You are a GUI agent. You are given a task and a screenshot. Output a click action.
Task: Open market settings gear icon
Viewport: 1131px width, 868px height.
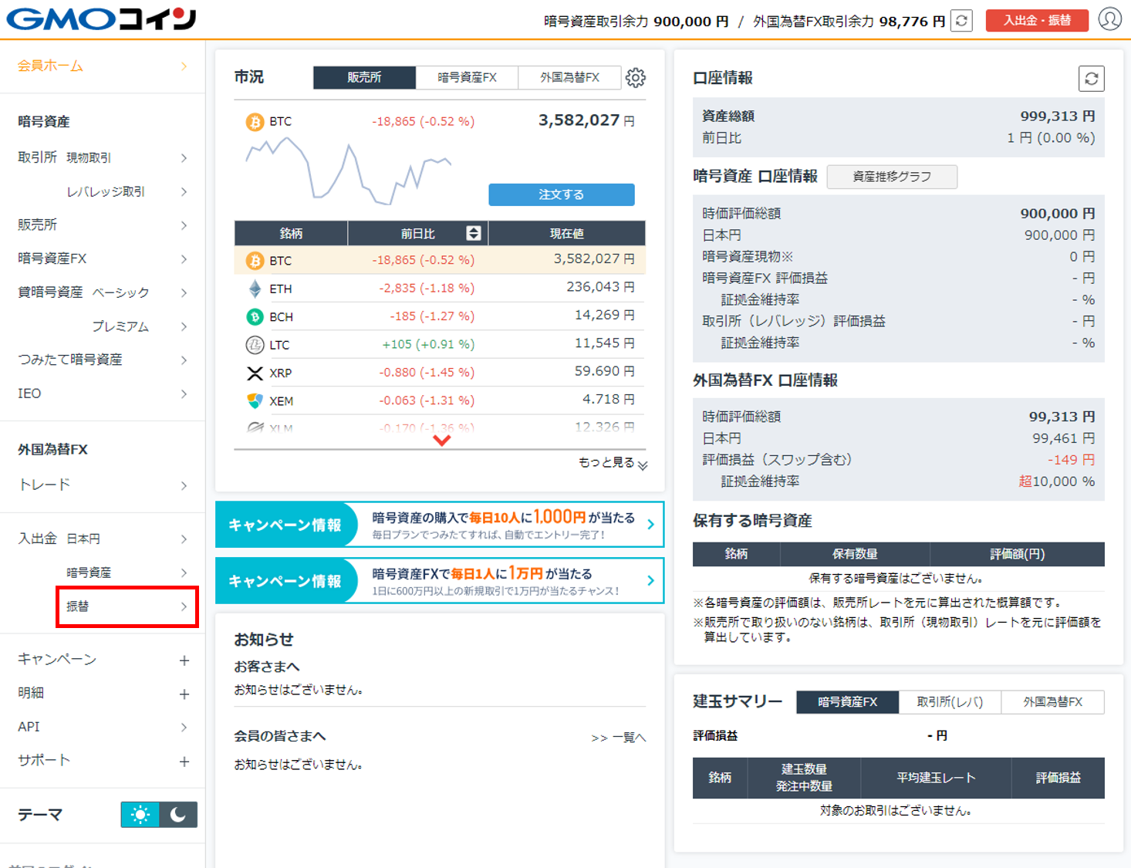tap(636, 77)
